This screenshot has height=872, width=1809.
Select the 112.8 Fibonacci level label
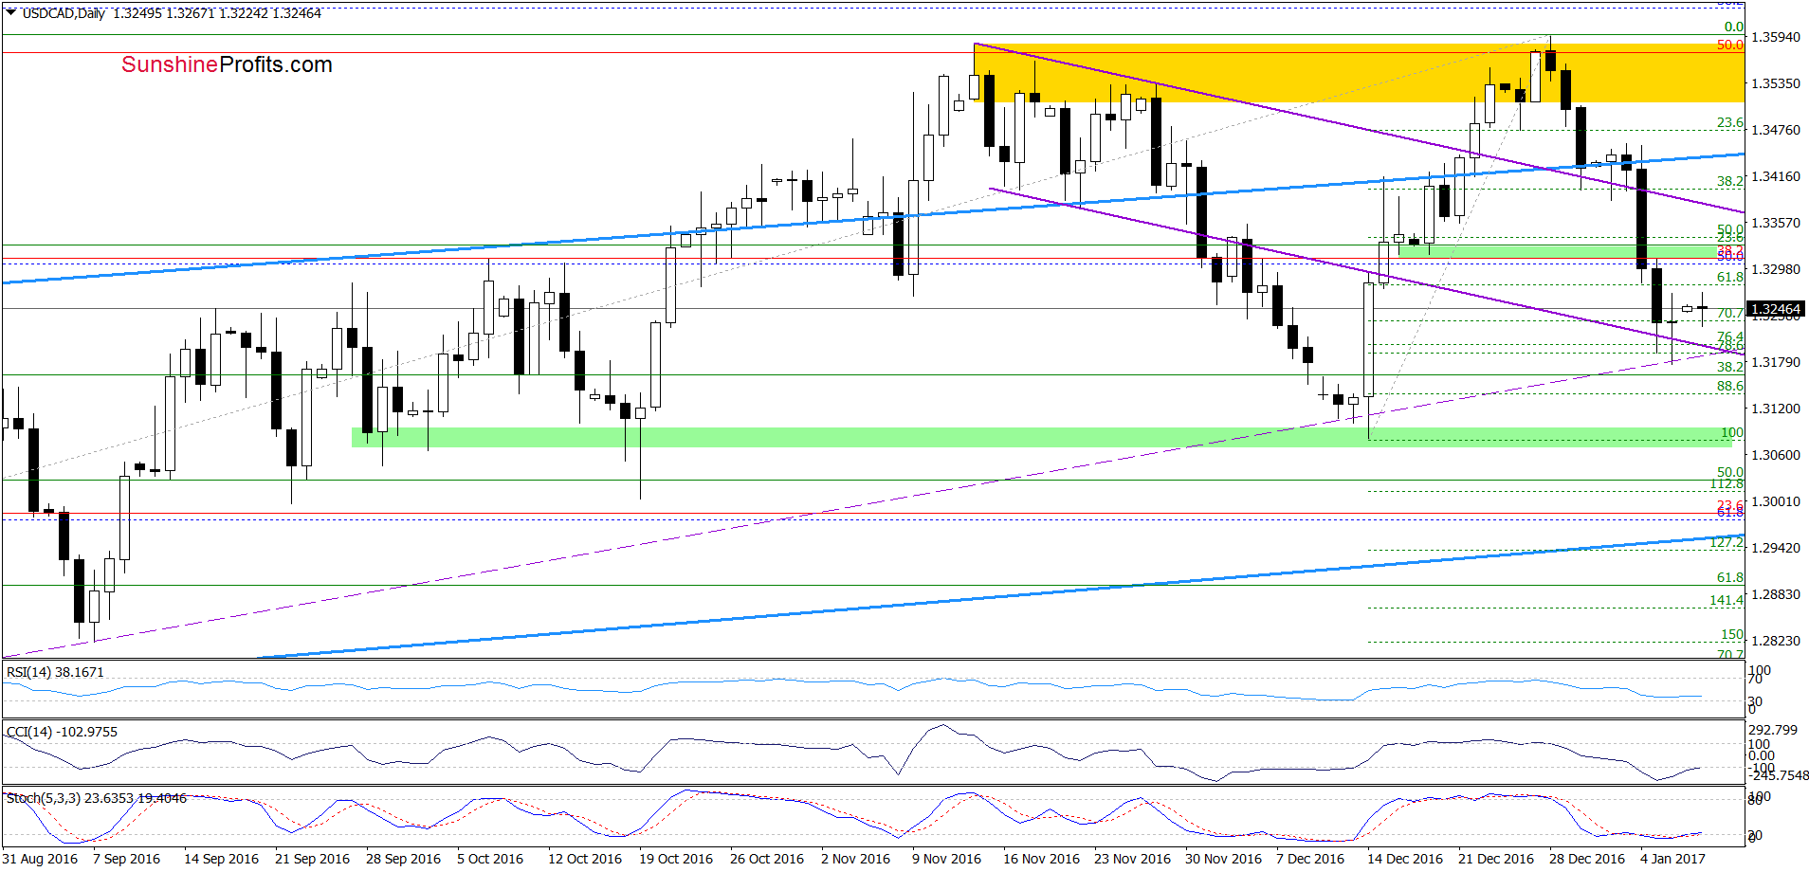coord(1727,484)
